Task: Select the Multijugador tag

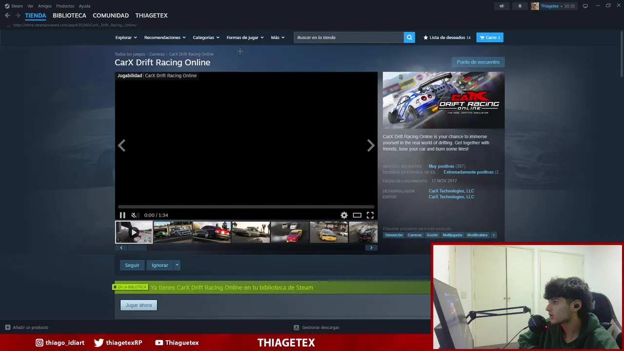Action: pos(452,235)
